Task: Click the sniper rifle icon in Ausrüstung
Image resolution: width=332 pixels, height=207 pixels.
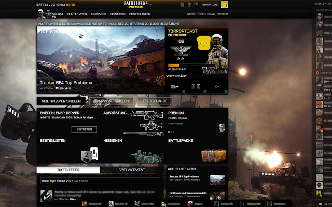Action: pos(144,134)
